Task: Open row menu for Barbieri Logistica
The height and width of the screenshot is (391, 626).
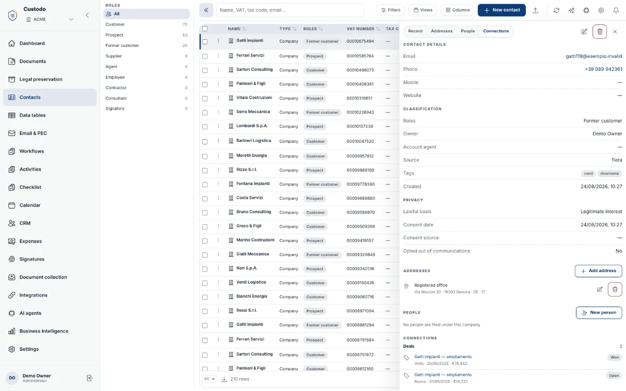Action: coord(218,141)
